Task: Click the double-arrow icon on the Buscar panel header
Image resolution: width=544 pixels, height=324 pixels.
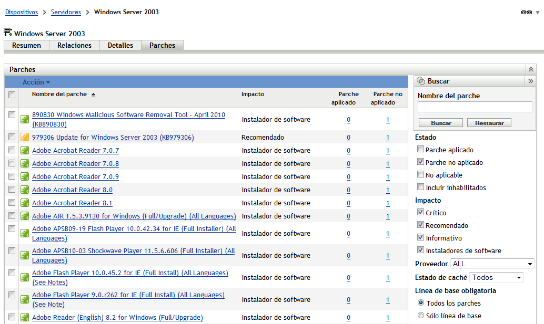Action: (x=531, y=81)
